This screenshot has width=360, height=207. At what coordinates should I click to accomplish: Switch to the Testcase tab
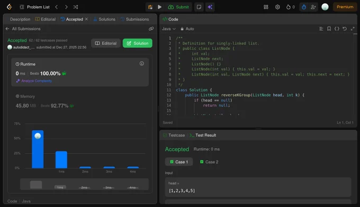pos(174,135)
